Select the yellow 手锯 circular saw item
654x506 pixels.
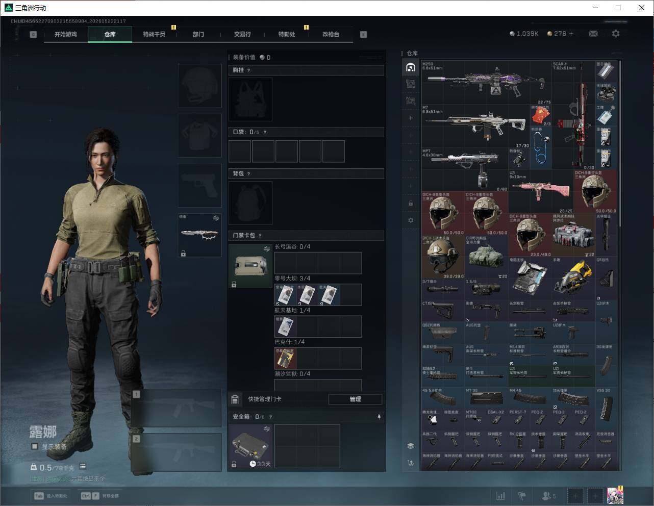point(574,278)
